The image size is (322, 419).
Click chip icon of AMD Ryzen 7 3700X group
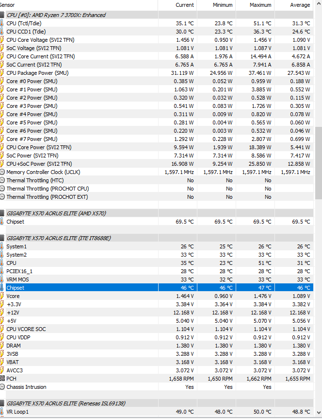tap(2, 15)
